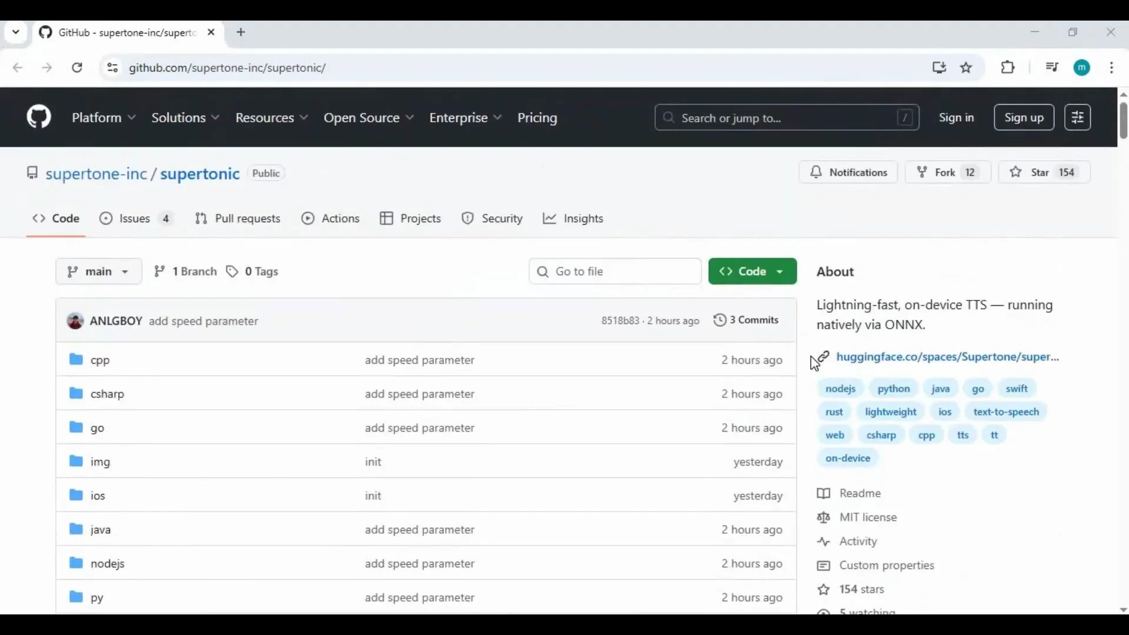Open the appearance settings icon button
Viewport: 1129px width, 635px height.
1077,118
